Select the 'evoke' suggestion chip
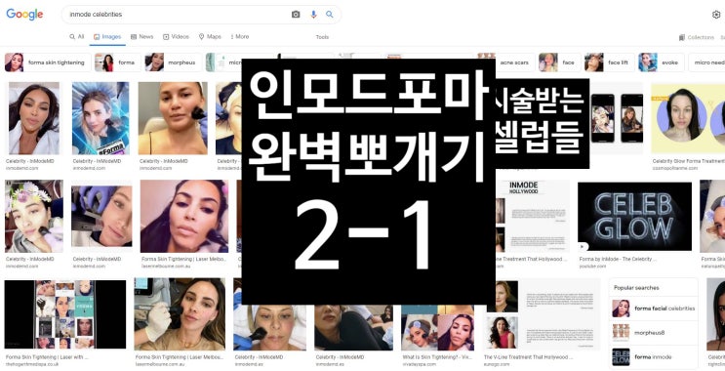Screen dimensions: 725x371 pos(662,62)
